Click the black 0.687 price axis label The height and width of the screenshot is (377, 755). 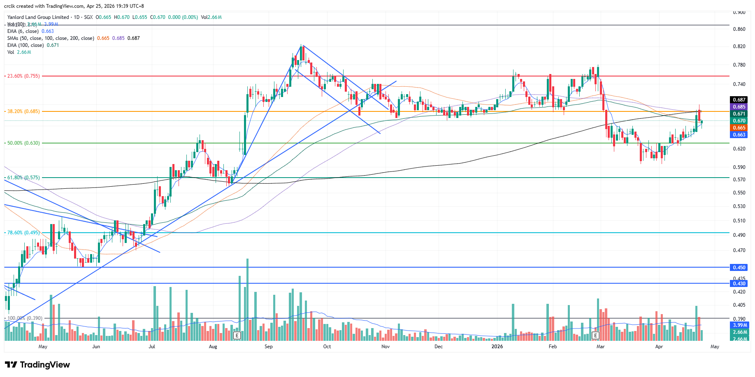coord(739,100)
